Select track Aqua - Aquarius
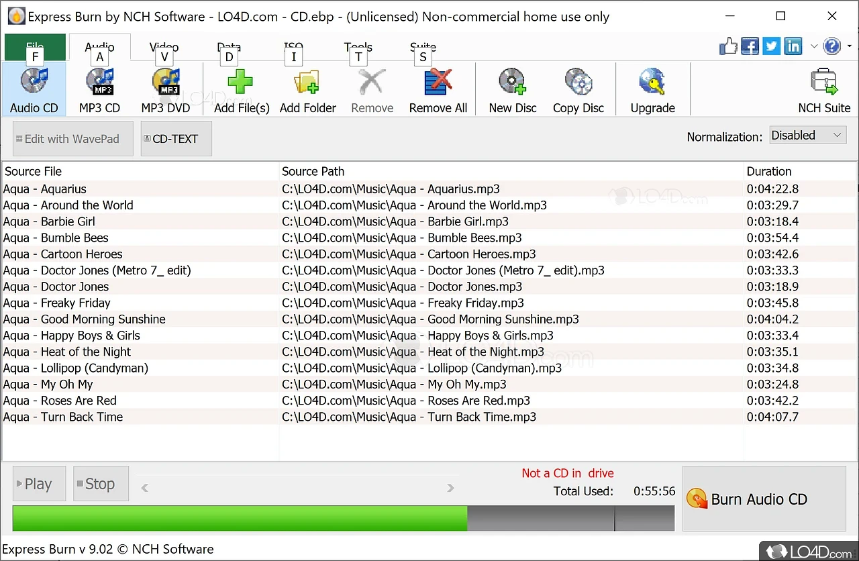Viewport: 859px width, 561px height. point(45,189)
